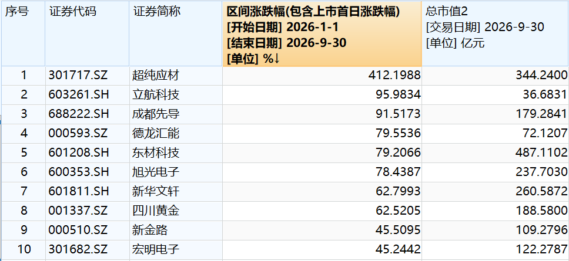Select stock code 601208.SH
The image size is (569, 261).
(x=79, y=152)
